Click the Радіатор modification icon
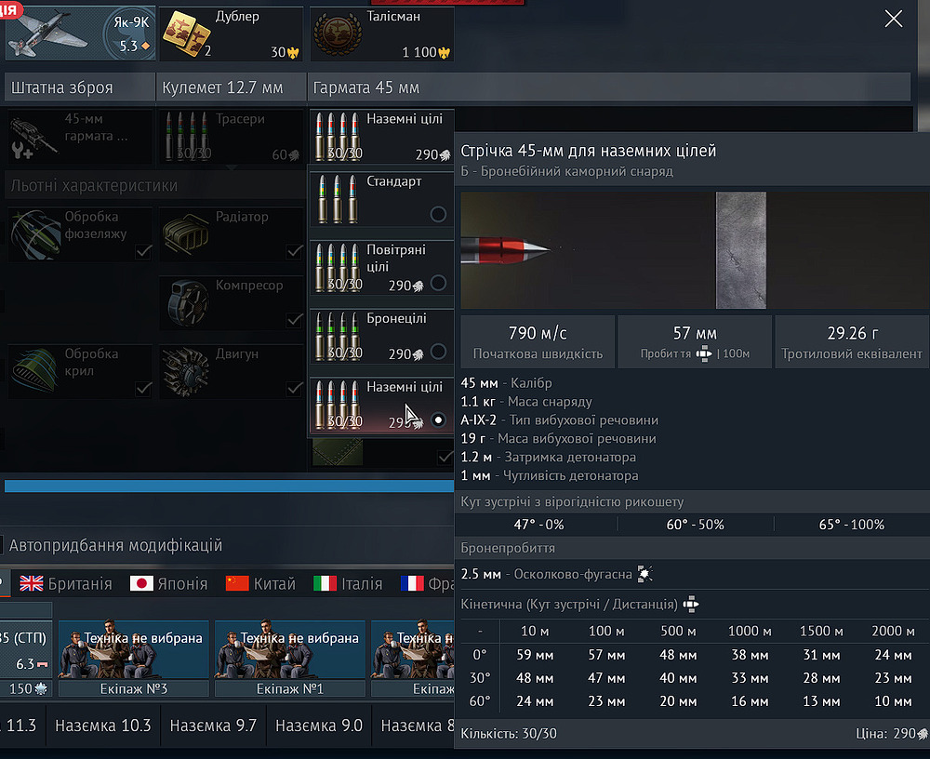Image resolution: width=930 pixels, height=759 pixels. tap(186, 234)
